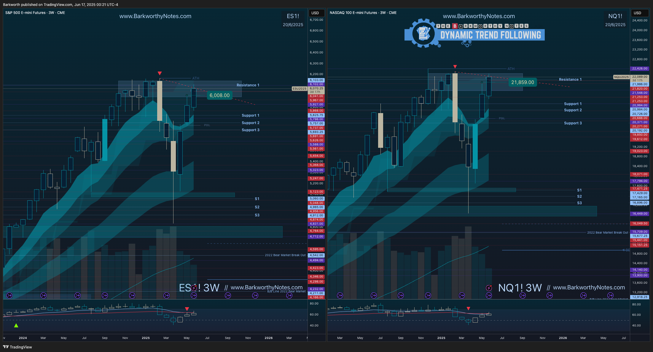Click www.BarkworthyNotes.com link atop NASDAQ chart
653x352 pixels.
(479, 16)
